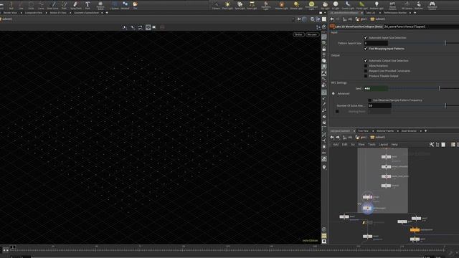The width and height of the screenshot is (459, 258).
Task: Add an Ambient Light from the shelf
Action: click(x=377, y=5)
